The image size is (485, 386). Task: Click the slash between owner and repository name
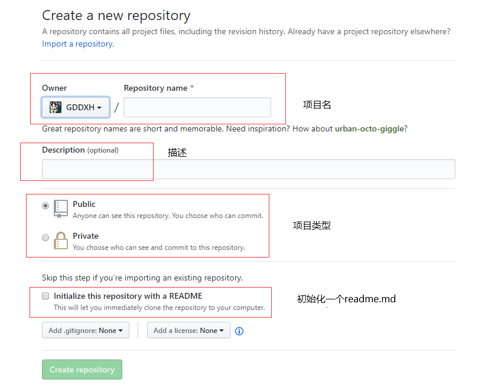pos(116,108)
